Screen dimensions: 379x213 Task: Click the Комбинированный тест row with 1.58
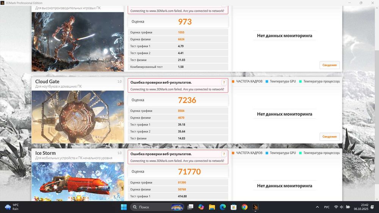coord(178,67)
